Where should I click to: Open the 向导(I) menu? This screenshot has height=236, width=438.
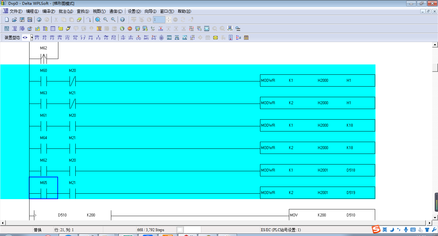click(x=150, y=11)
